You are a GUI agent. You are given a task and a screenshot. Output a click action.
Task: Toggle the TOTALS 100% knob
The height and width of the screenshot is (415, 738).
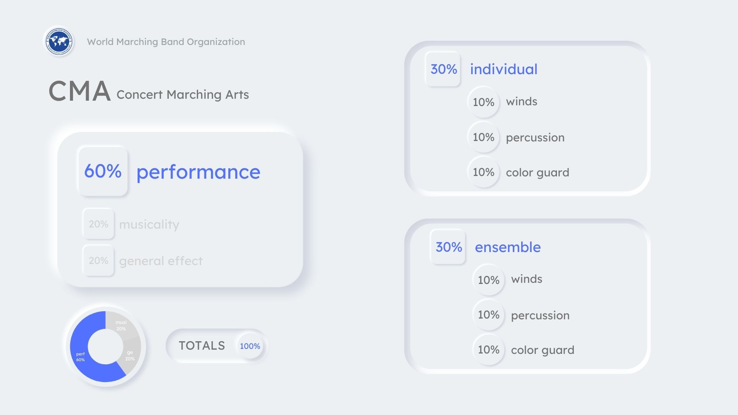tap(250, 346)
